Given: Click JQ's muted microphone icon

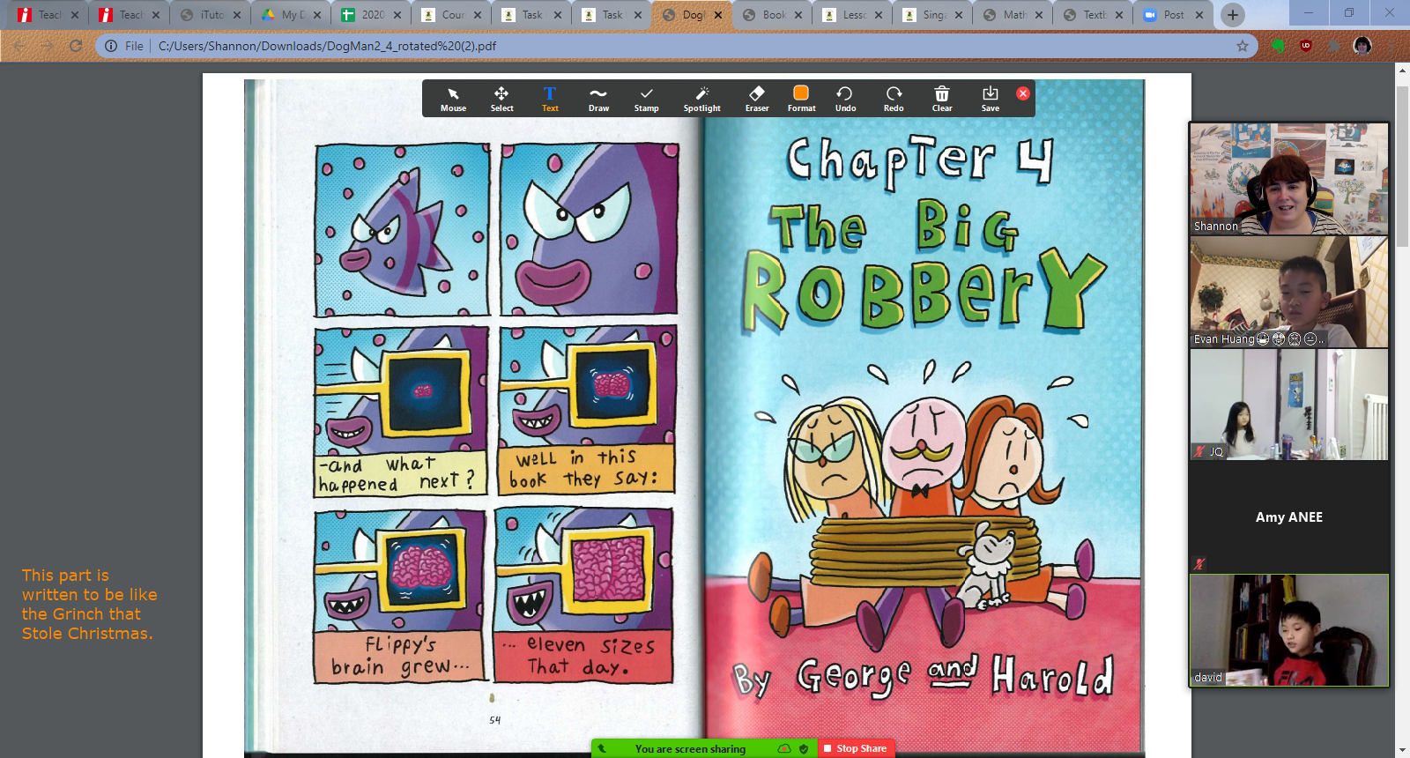Looking at the screenshot, I should click(1199, 451).
